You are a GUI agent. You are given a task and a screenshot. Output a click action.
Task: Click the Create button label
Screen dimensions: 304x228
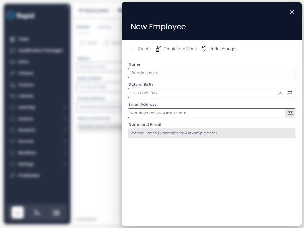tap(144, 49)
